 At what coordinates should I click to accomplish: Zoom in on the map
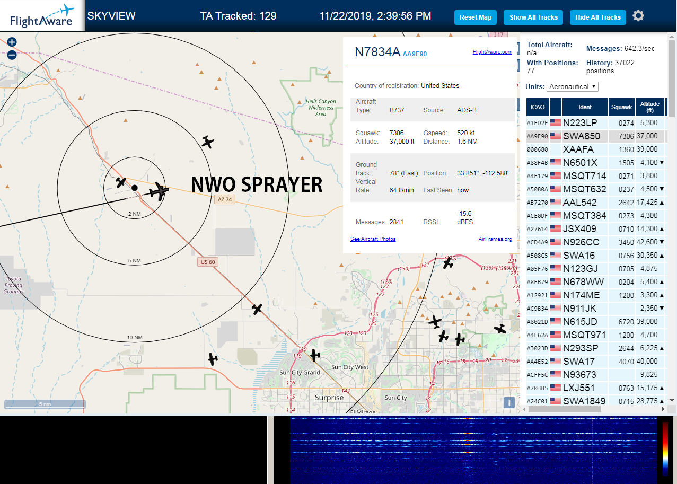(12, 42)
